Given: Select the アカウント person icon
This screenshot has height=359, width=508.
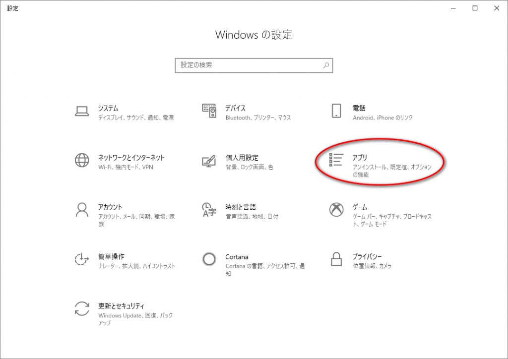Looking at the screenshot, I should click(82, 210).
